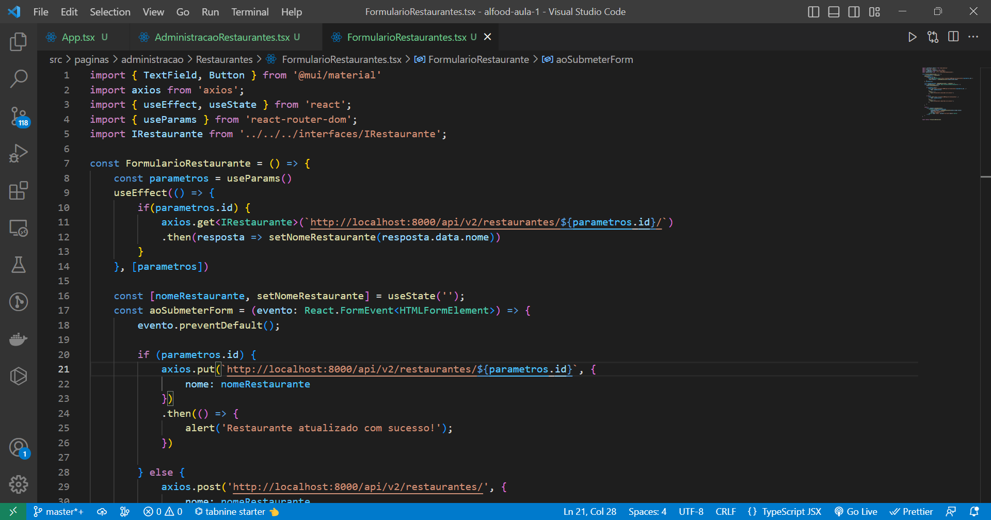Expand the src breadcrumb
Image resolution: width=991 pixels, height=520 pixels.
[x=56, y=59]
